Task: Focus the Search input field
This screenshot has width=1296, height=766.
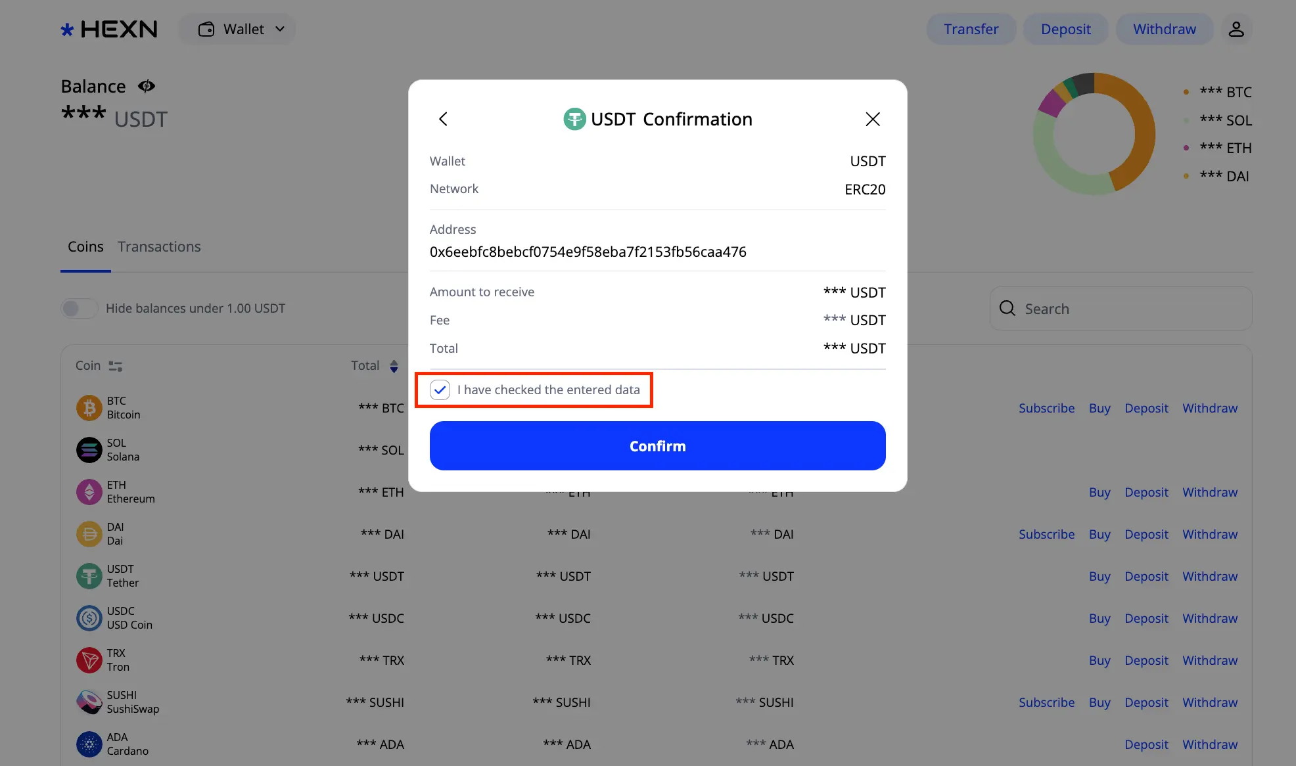Action: (1121, 308)
